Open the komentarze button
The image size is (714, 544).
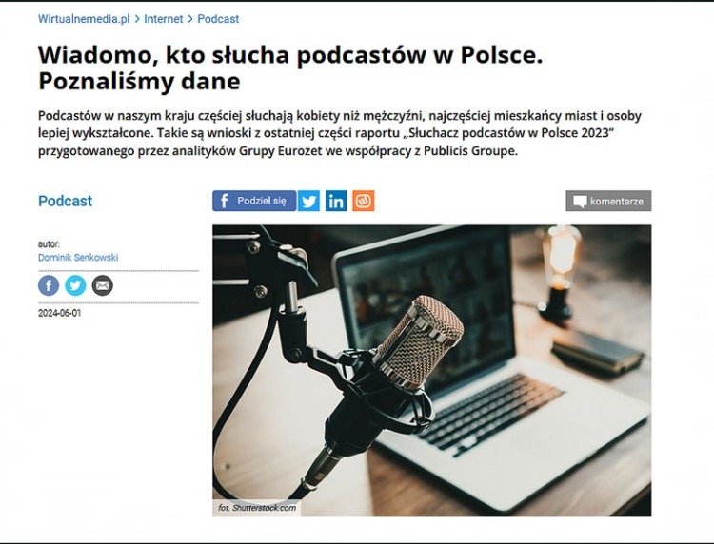[x=608, y=201]
